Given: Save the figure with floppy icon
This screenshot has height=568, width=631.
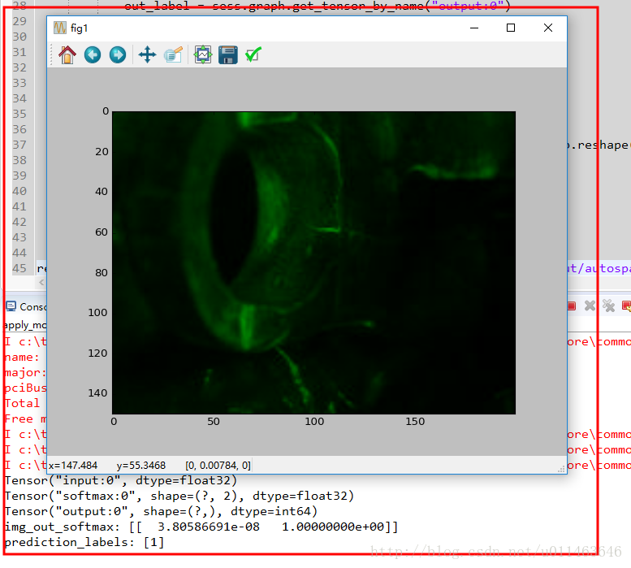Looking at the screenshot, I should [x=228, y=54].
